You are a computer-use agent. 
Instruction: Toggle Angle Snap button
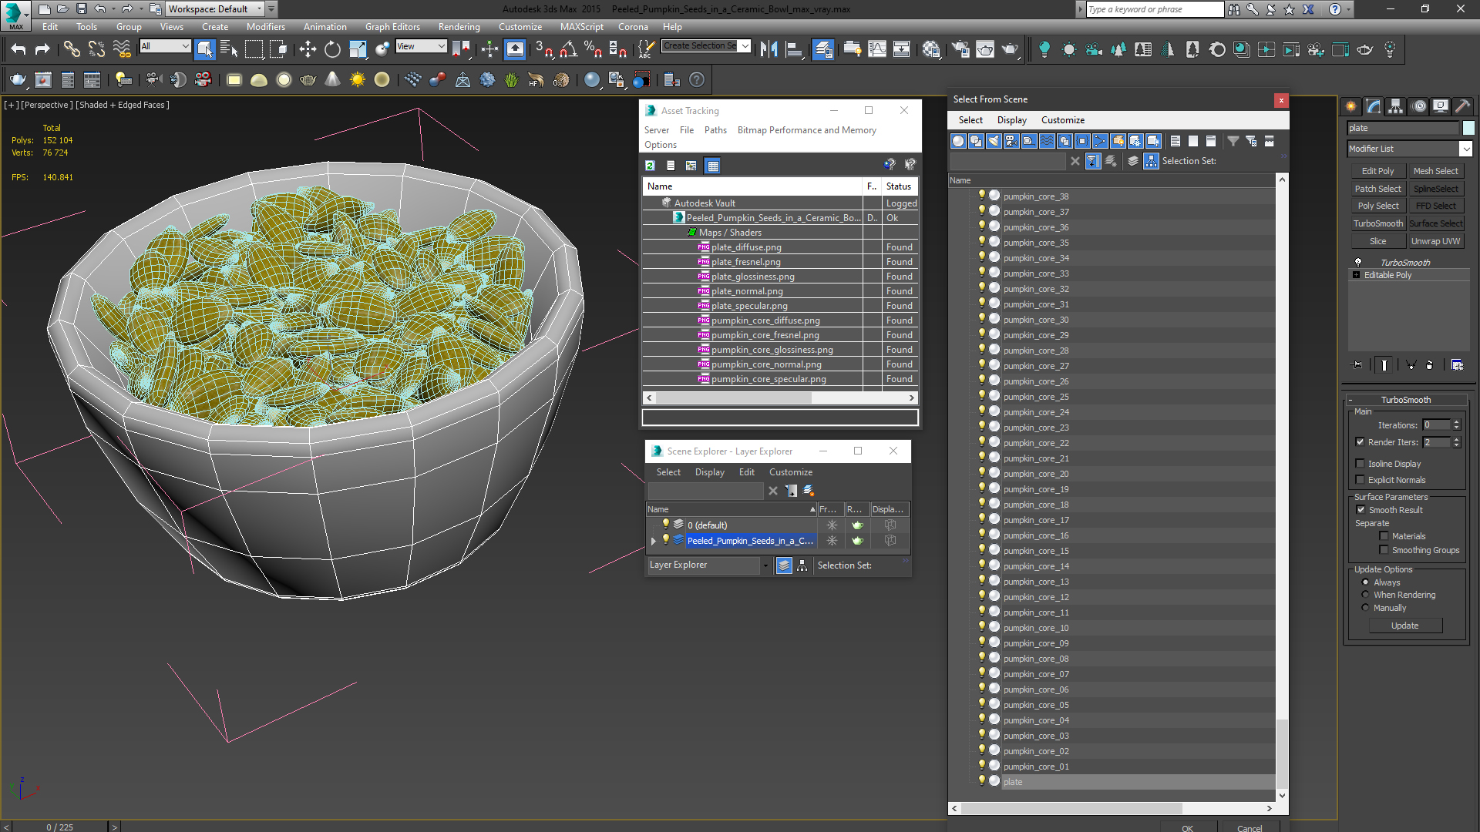(569, 49)
